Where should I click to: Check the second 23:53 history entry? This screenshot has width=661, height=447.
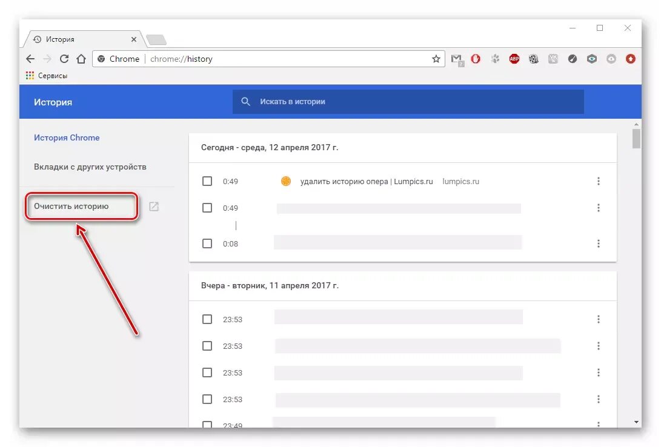pos(207,346)
